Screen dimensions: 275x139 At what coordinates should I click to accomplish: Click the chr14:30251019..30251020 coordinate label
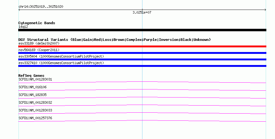coord(41,7)
